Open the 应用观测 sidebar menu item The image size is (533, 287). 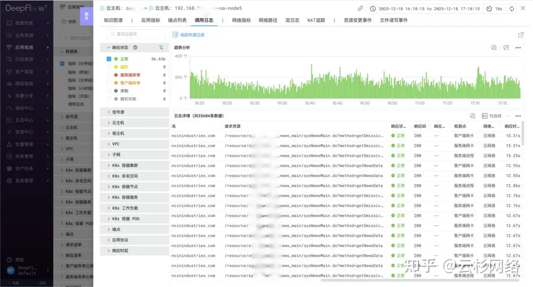27,48
